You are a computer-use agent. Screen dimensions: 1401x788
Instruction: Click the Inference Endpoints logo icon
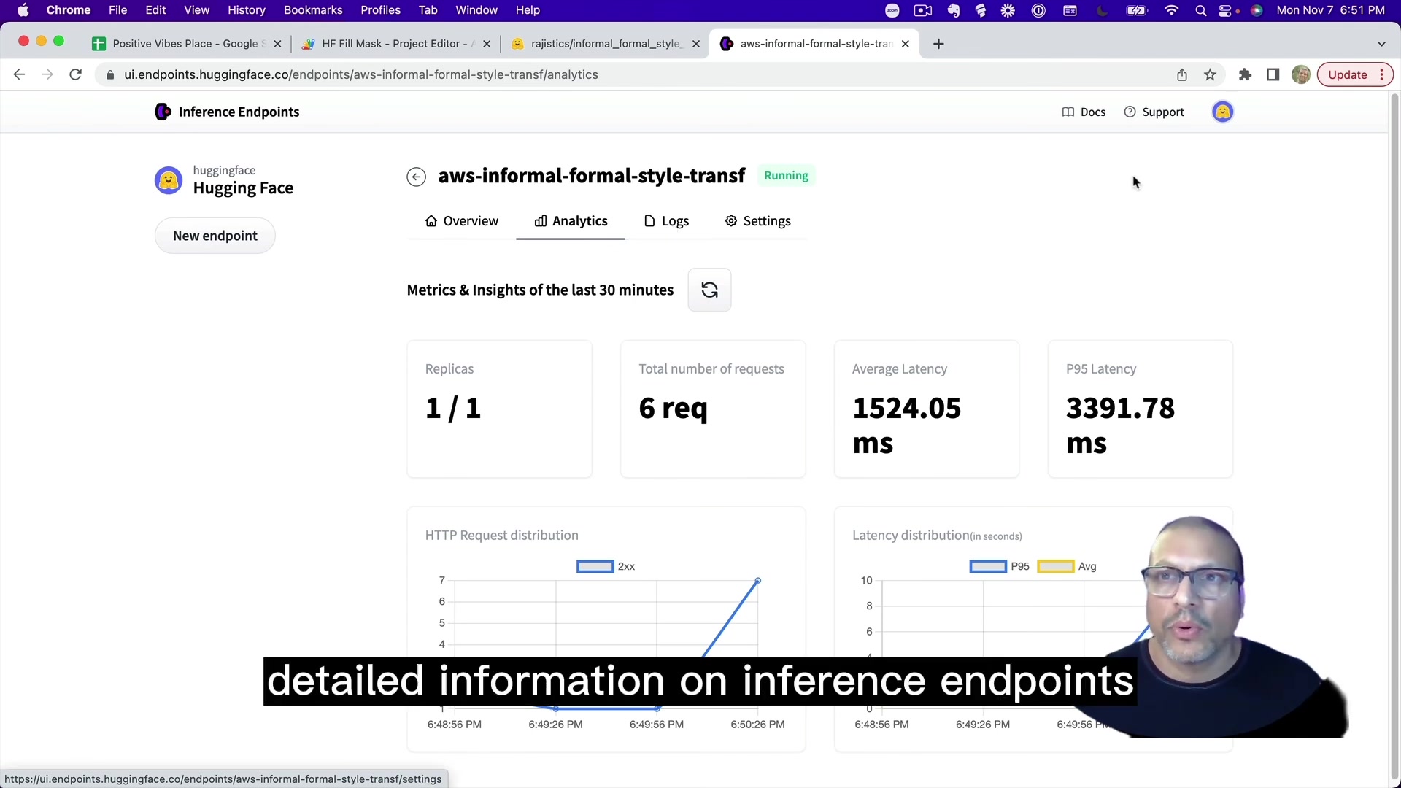(x=163, y=112)
